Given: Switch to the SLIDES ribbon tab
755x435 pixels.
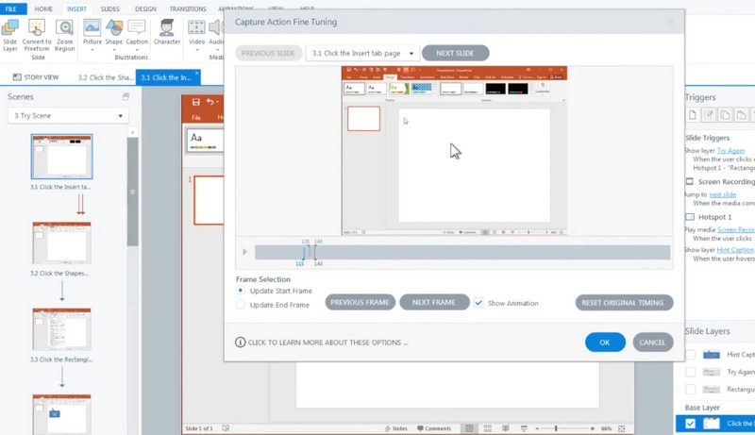Looking at the screenshot, I should coord(109,8).
